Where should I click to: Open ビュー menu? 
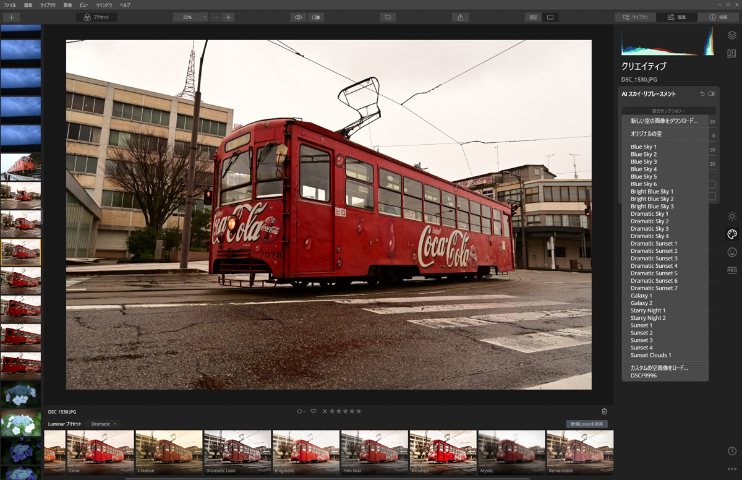[x=84, y=5]
